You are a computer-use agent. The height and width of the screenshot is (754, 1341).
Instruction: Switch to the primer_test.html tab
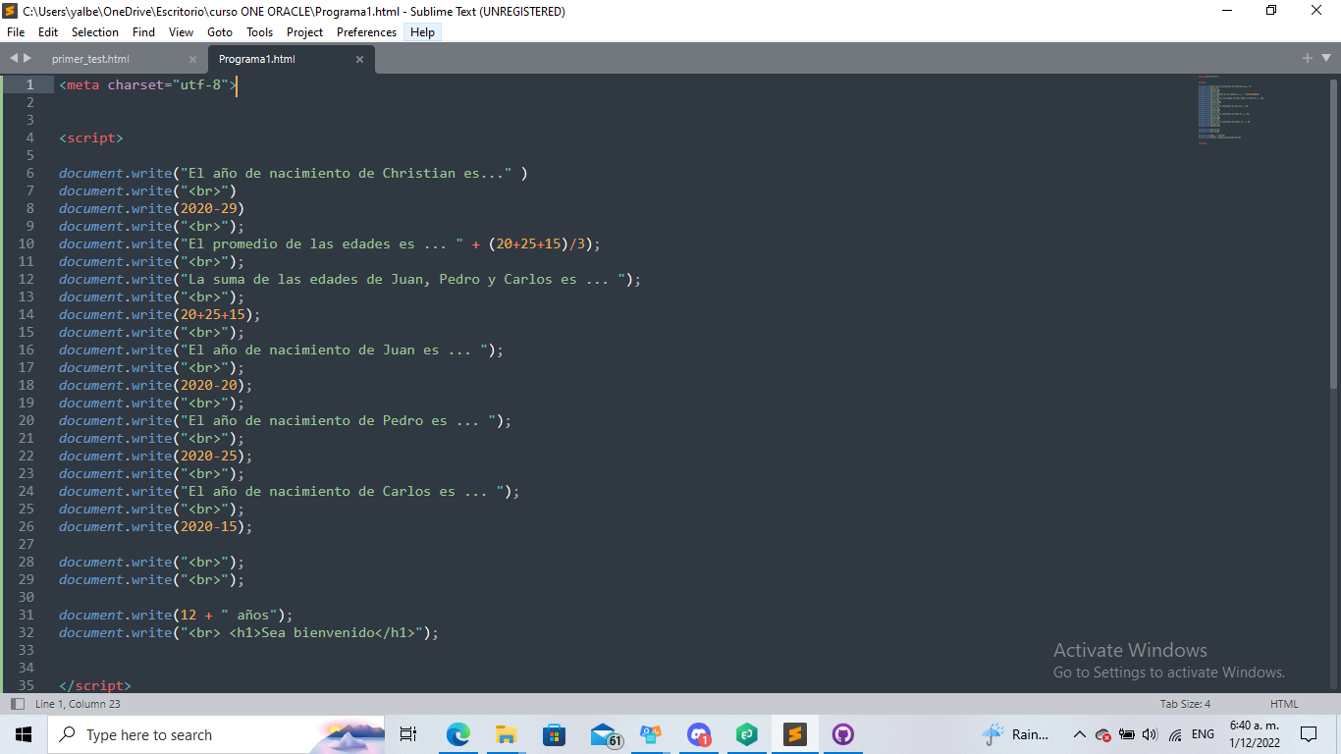(90, 59)
